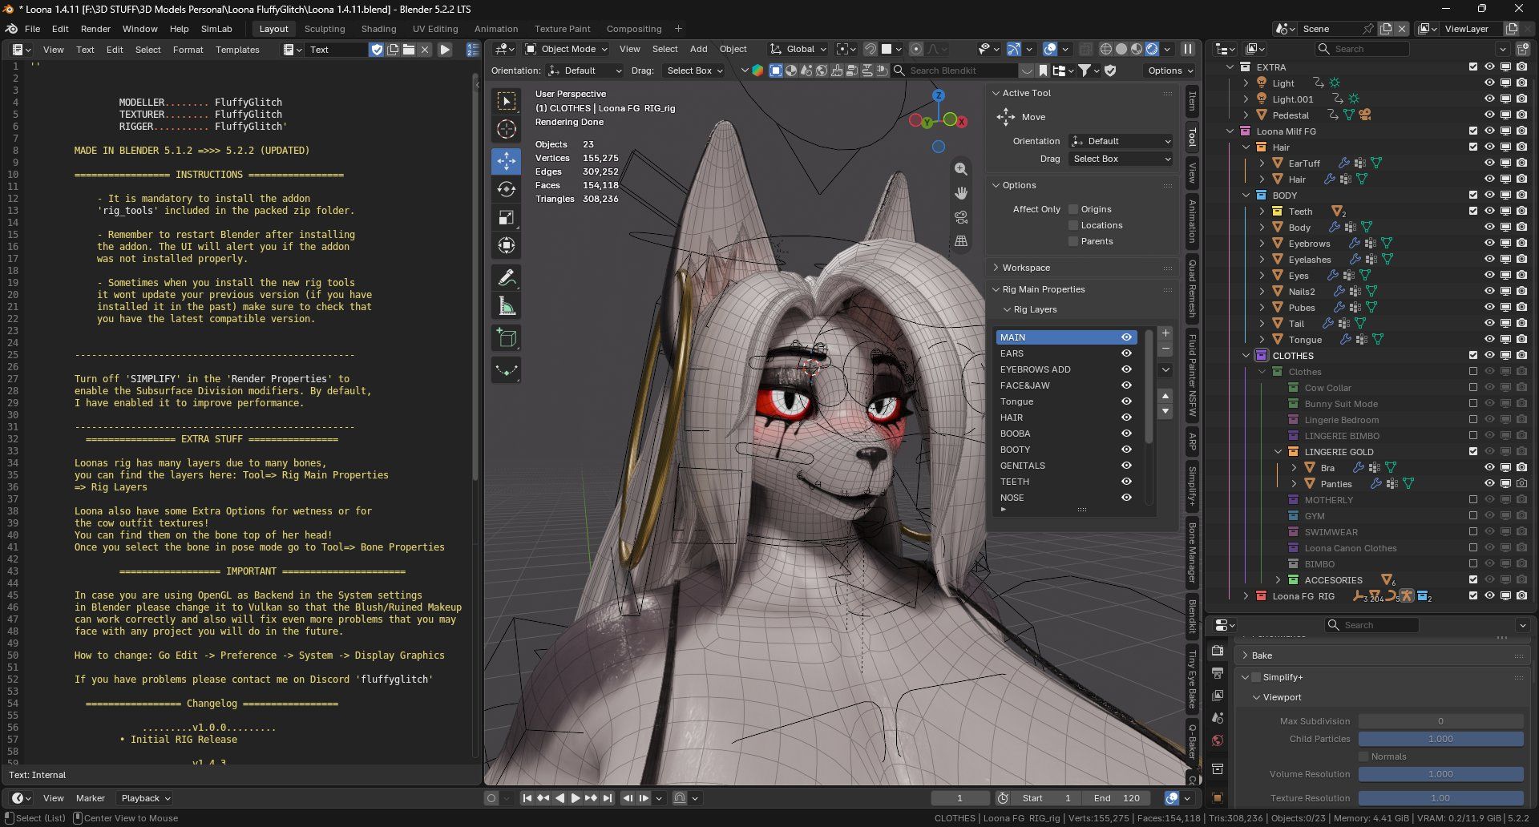This screenshot has width=1539, height=827.
Task: Enable Affect Only Origins checkbox
Action: [1073, 209]
